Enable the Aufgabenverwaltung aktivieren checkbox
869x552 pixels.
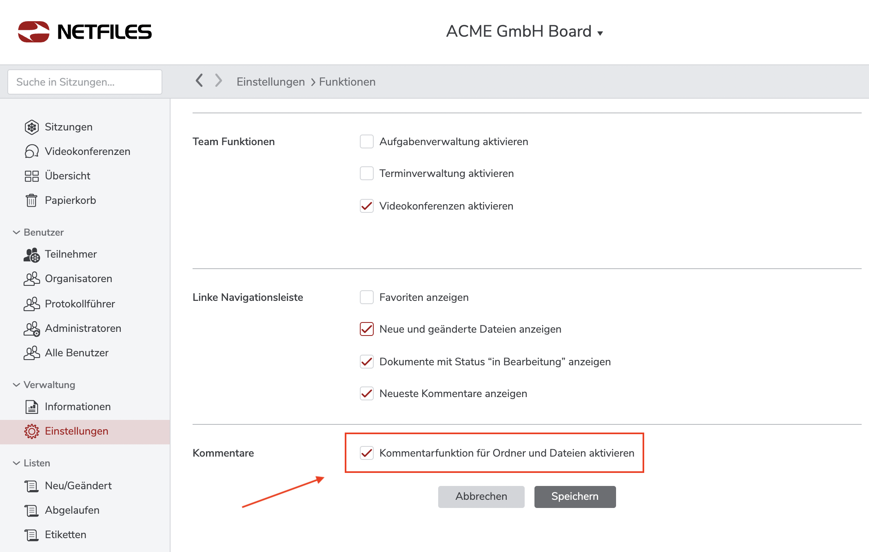coord(366,141)
